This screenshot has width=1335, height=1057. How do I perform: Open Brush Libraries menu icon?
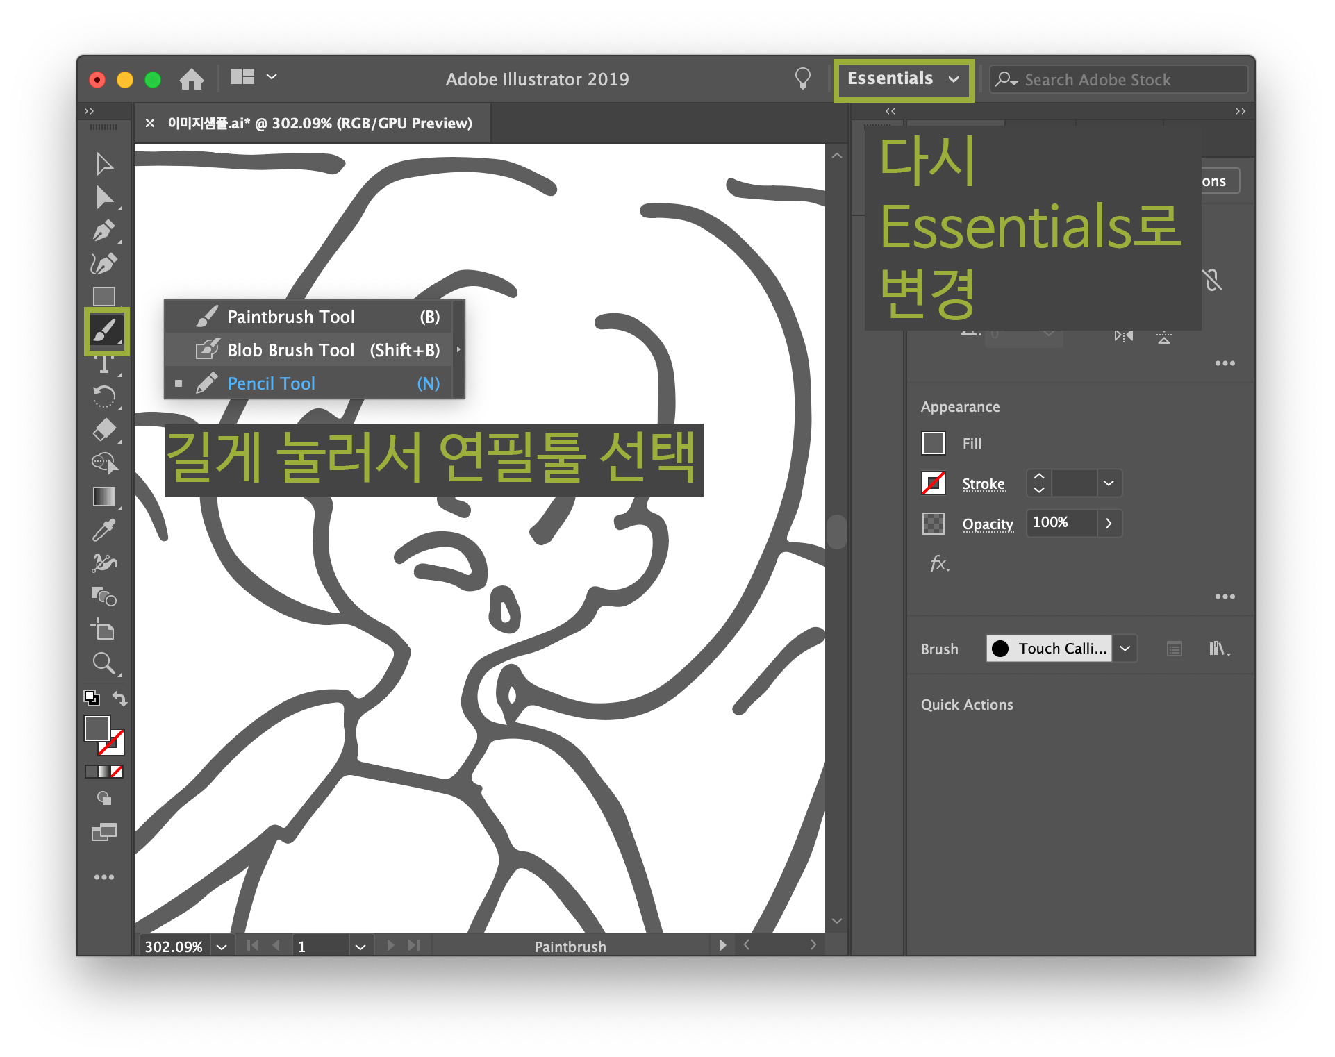coord(1218,649)
